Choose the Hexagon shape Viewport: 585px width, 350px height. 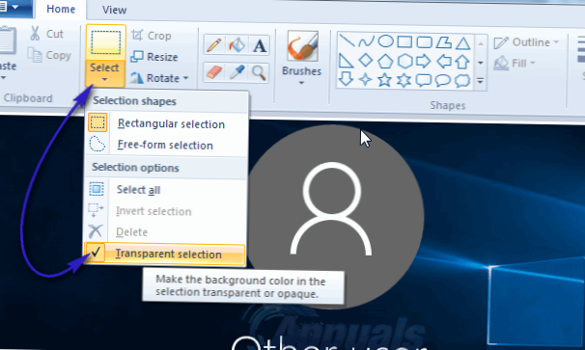pyautogui.click(x=404, y=62)
